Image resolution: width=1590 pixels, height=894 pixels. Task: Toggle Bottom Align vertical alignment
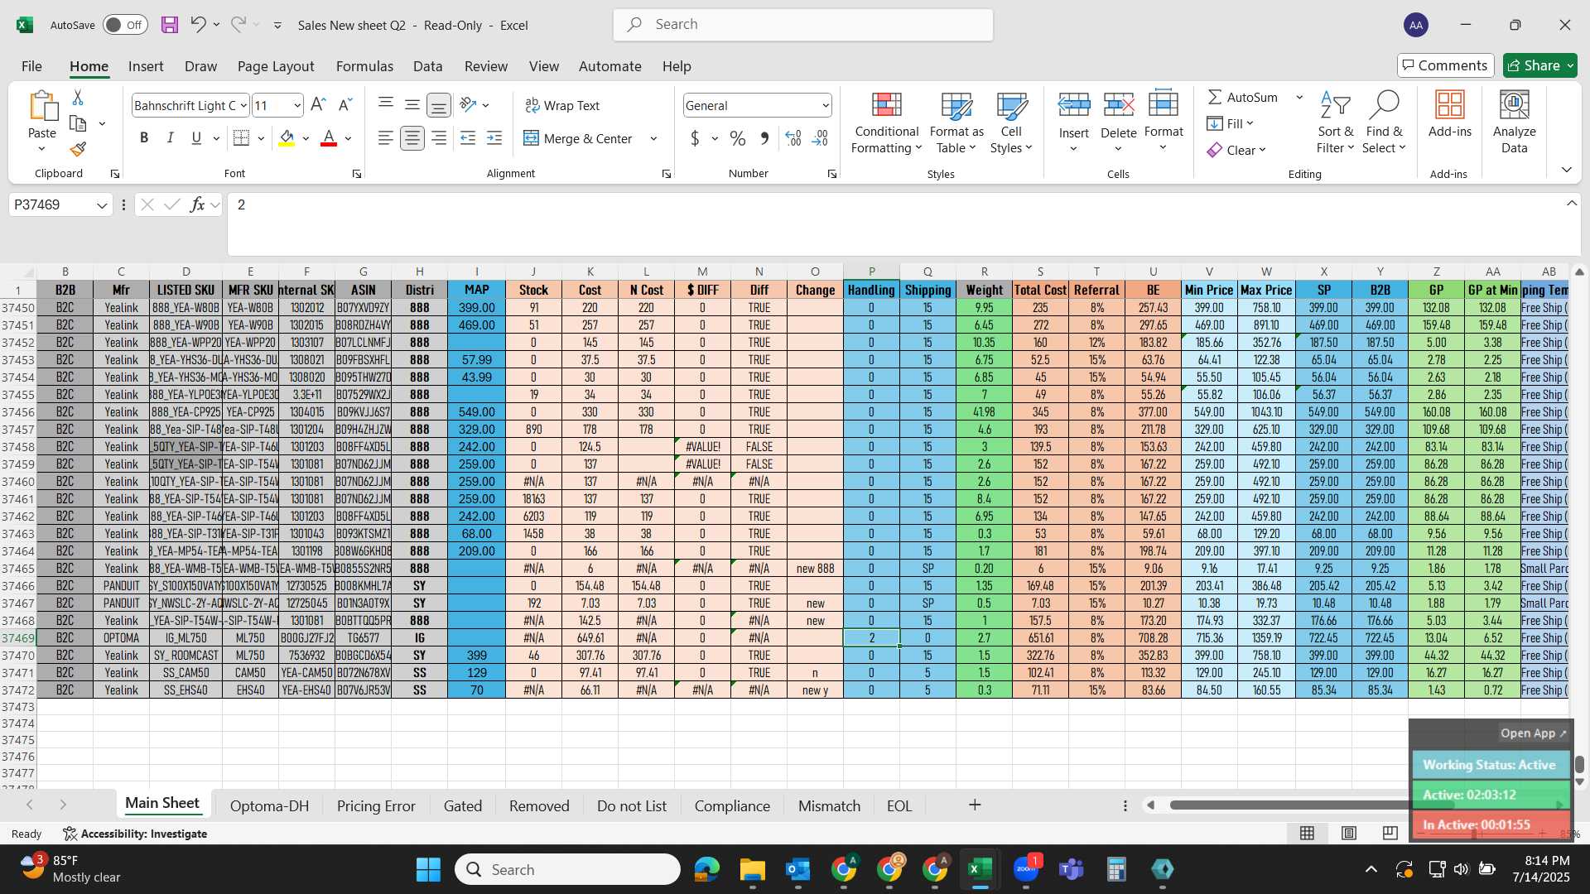pos(439,105)
